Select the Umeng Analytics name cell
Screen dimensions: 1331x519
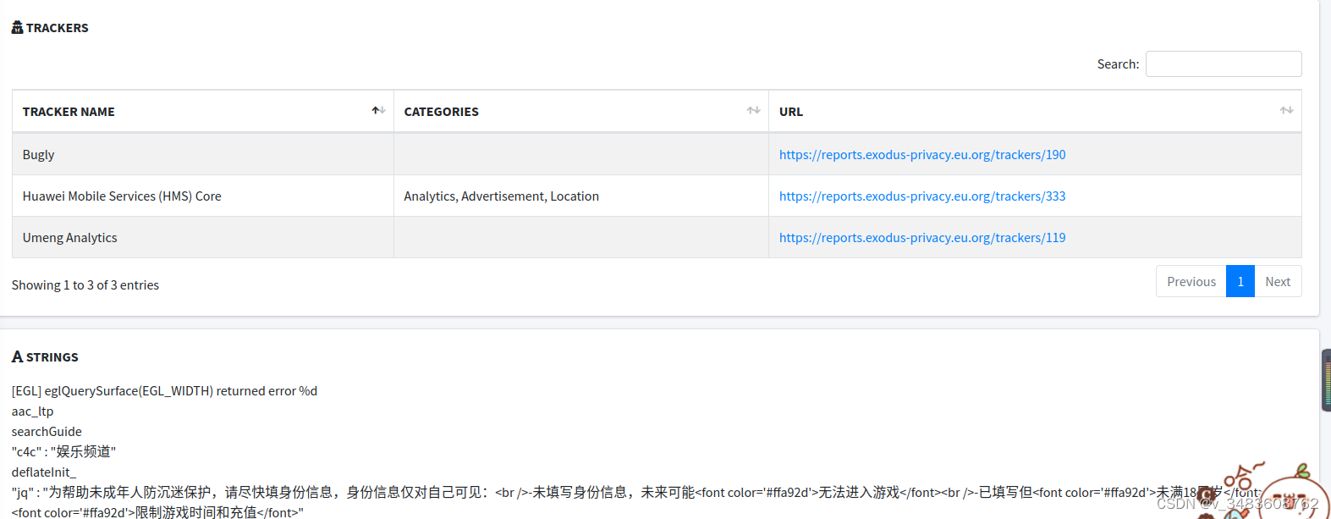coord(203,237)
